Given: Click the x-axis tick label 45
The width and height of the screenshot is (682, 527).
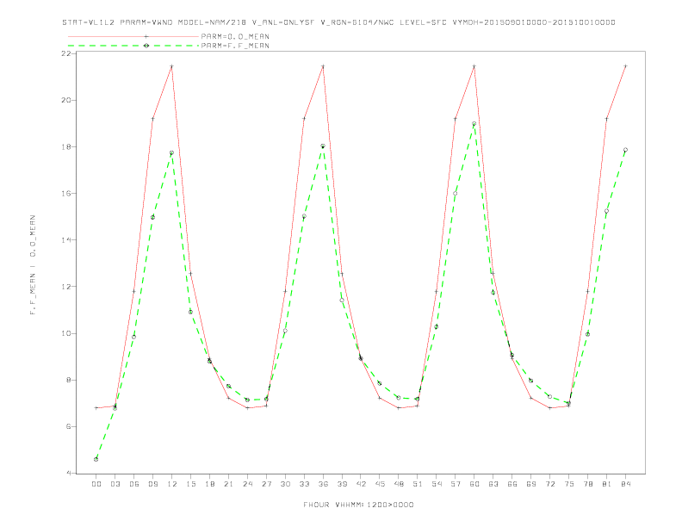Looking at the screenshot, I should (x=380, y=484).
